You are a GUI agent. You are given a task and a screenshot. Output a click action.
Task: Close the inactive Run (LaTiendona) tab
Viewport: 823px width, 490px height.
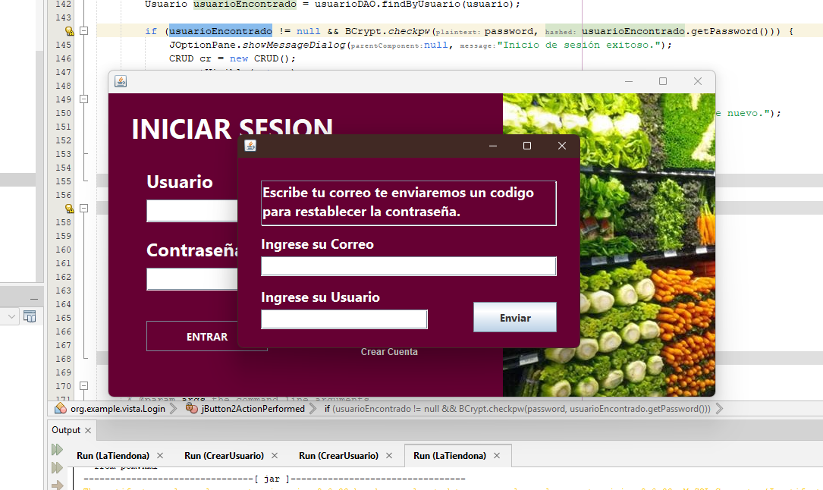pyautogui.click(x=159, y=456)
